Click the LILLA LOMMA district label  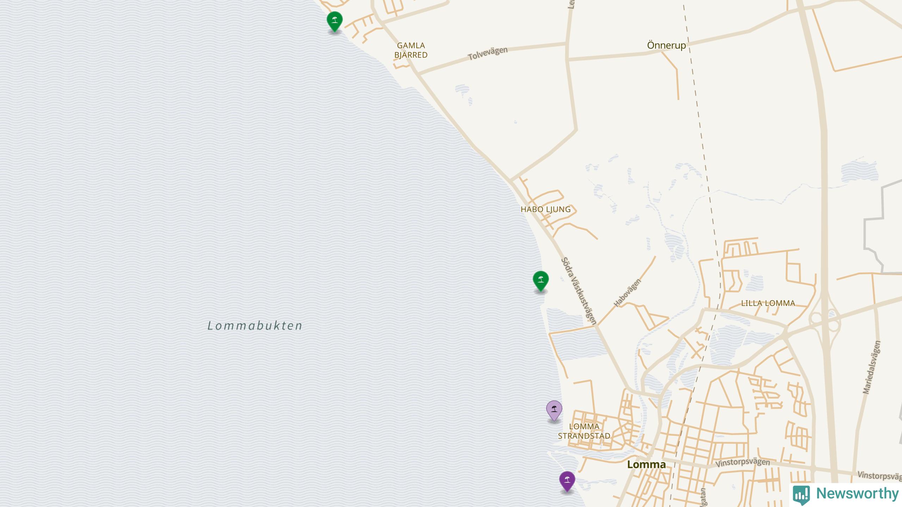[x=768, y=303]
